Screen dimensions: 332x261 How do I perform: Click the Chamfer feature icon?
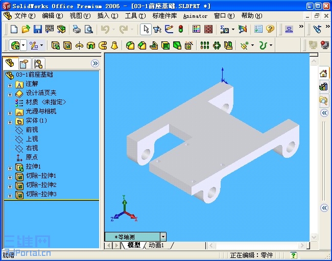click(142, 45)
